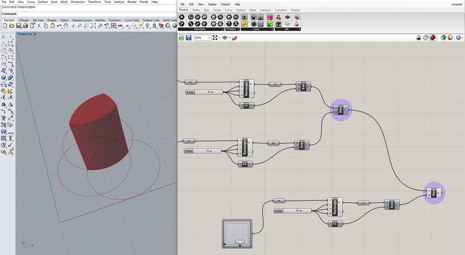Image resolution: width=465 pixels, height=255 pixels.
Task: Click the Text object tool icon
Action: coord(4,118)
